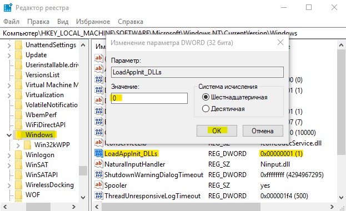Image resolution: width=346 pixels, height=211 pixels.
Task: Expand the Virtualization key
Action: 9,96
